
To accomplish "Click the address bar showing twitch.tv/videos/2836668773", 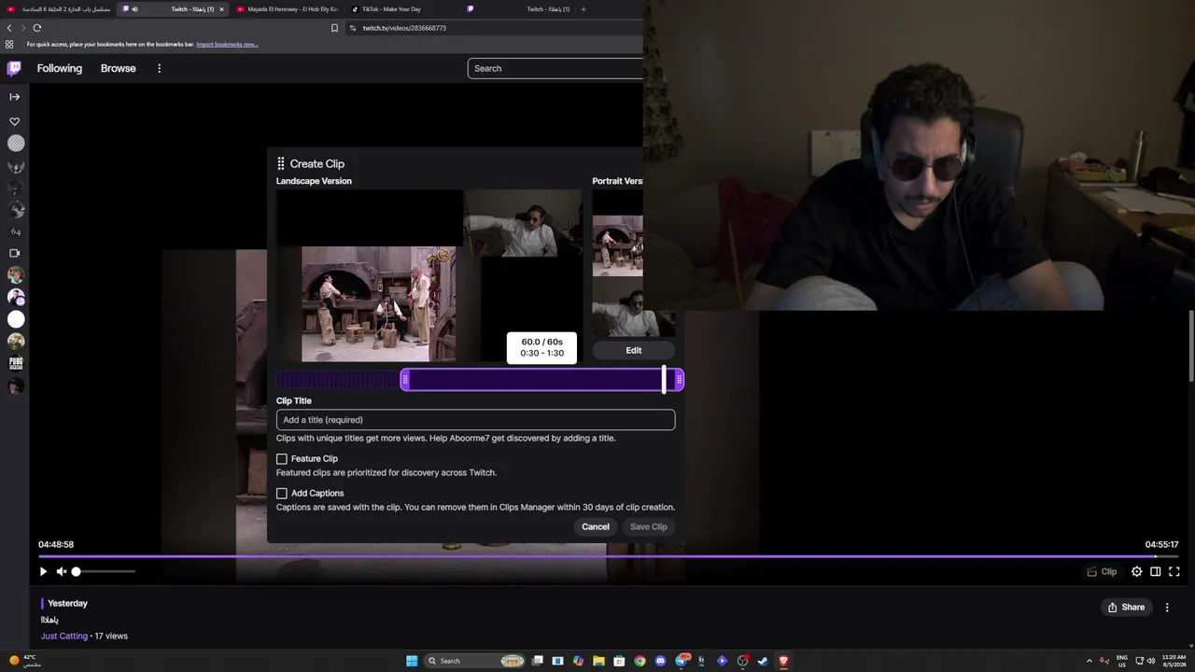I will (495, 28).
